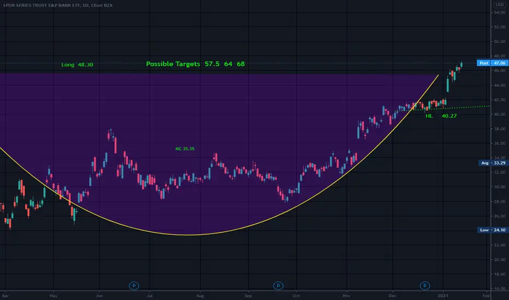This screenshot has height=300, width=509.
Task: Click the dividend D marker just before Oct
Action: click(x=278, y=286)
